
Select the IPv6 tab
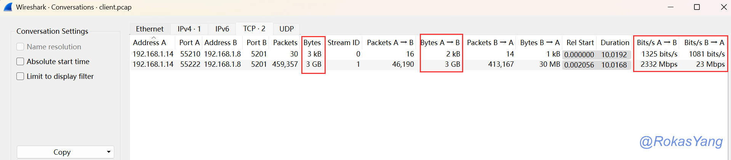point(222,29)
